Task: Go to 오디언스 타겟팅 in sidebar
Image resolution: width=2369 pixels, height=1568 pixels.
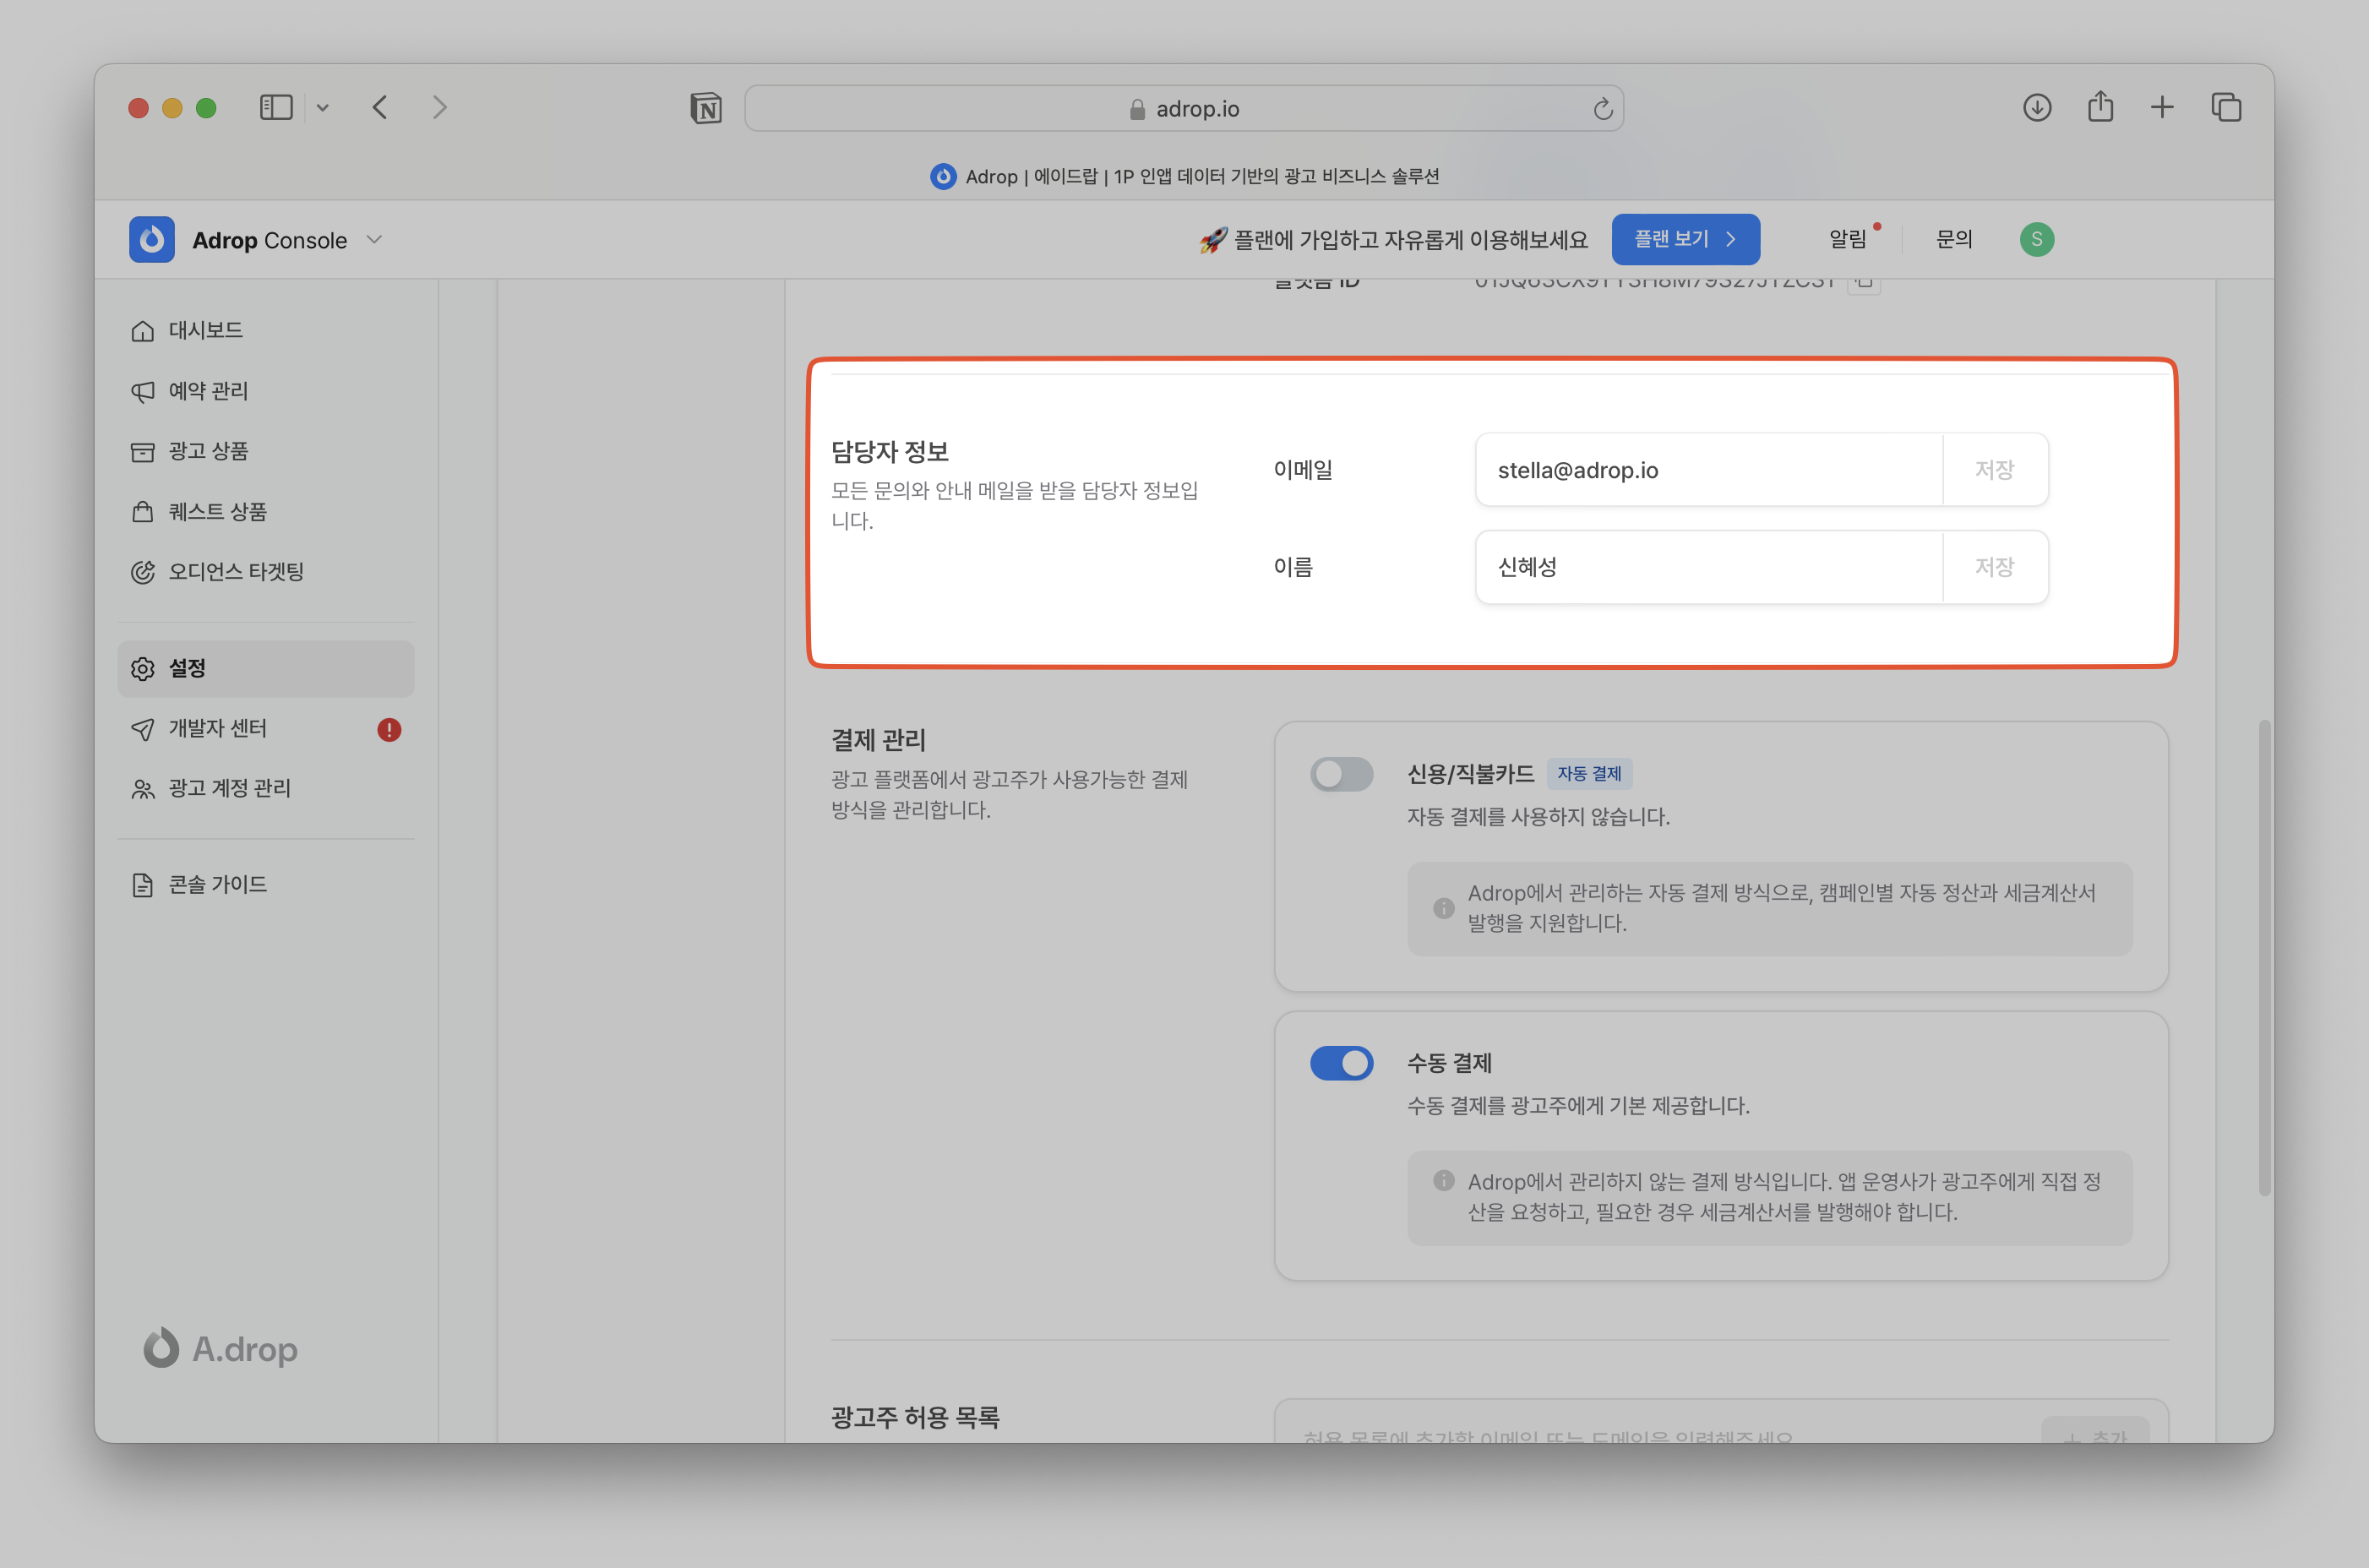Action: (236, 572)
